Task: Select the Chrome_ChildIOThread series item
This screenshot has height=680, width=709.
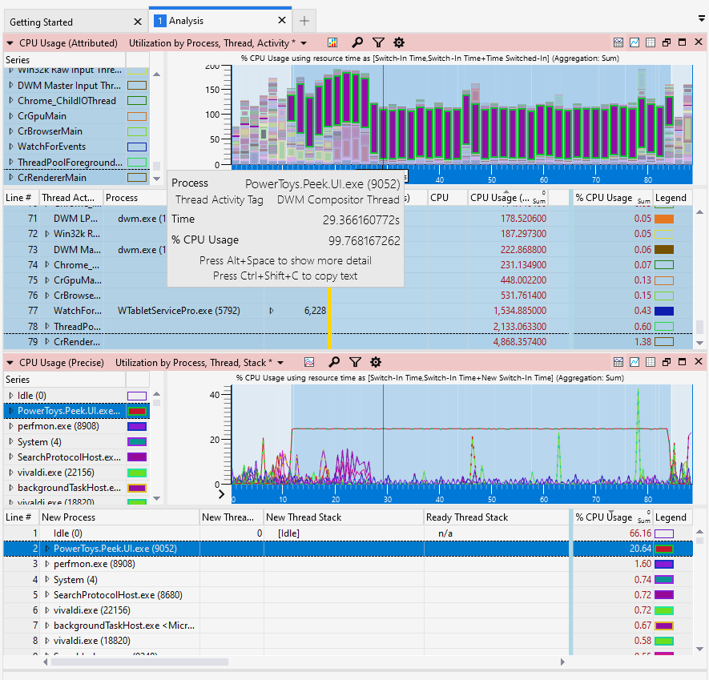Action: 66,101
